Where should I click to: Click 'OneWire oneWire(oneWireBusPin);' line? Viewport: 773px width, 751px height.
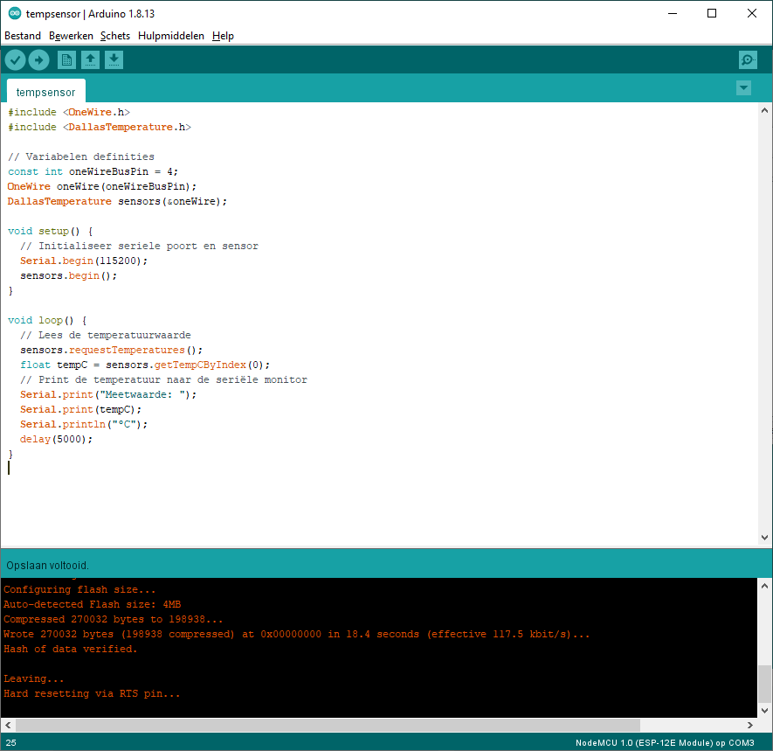[x=102, y=186]
